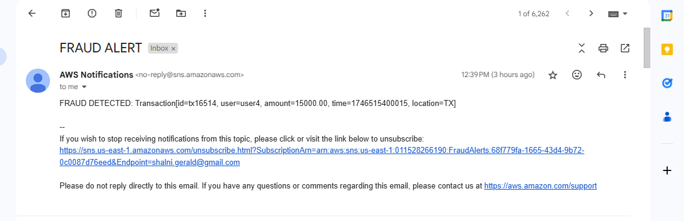This screenshot has width=684, height=221.
Task: Open Google Calendar side panel
Action: pyautogui.click(x=667, y=16)
